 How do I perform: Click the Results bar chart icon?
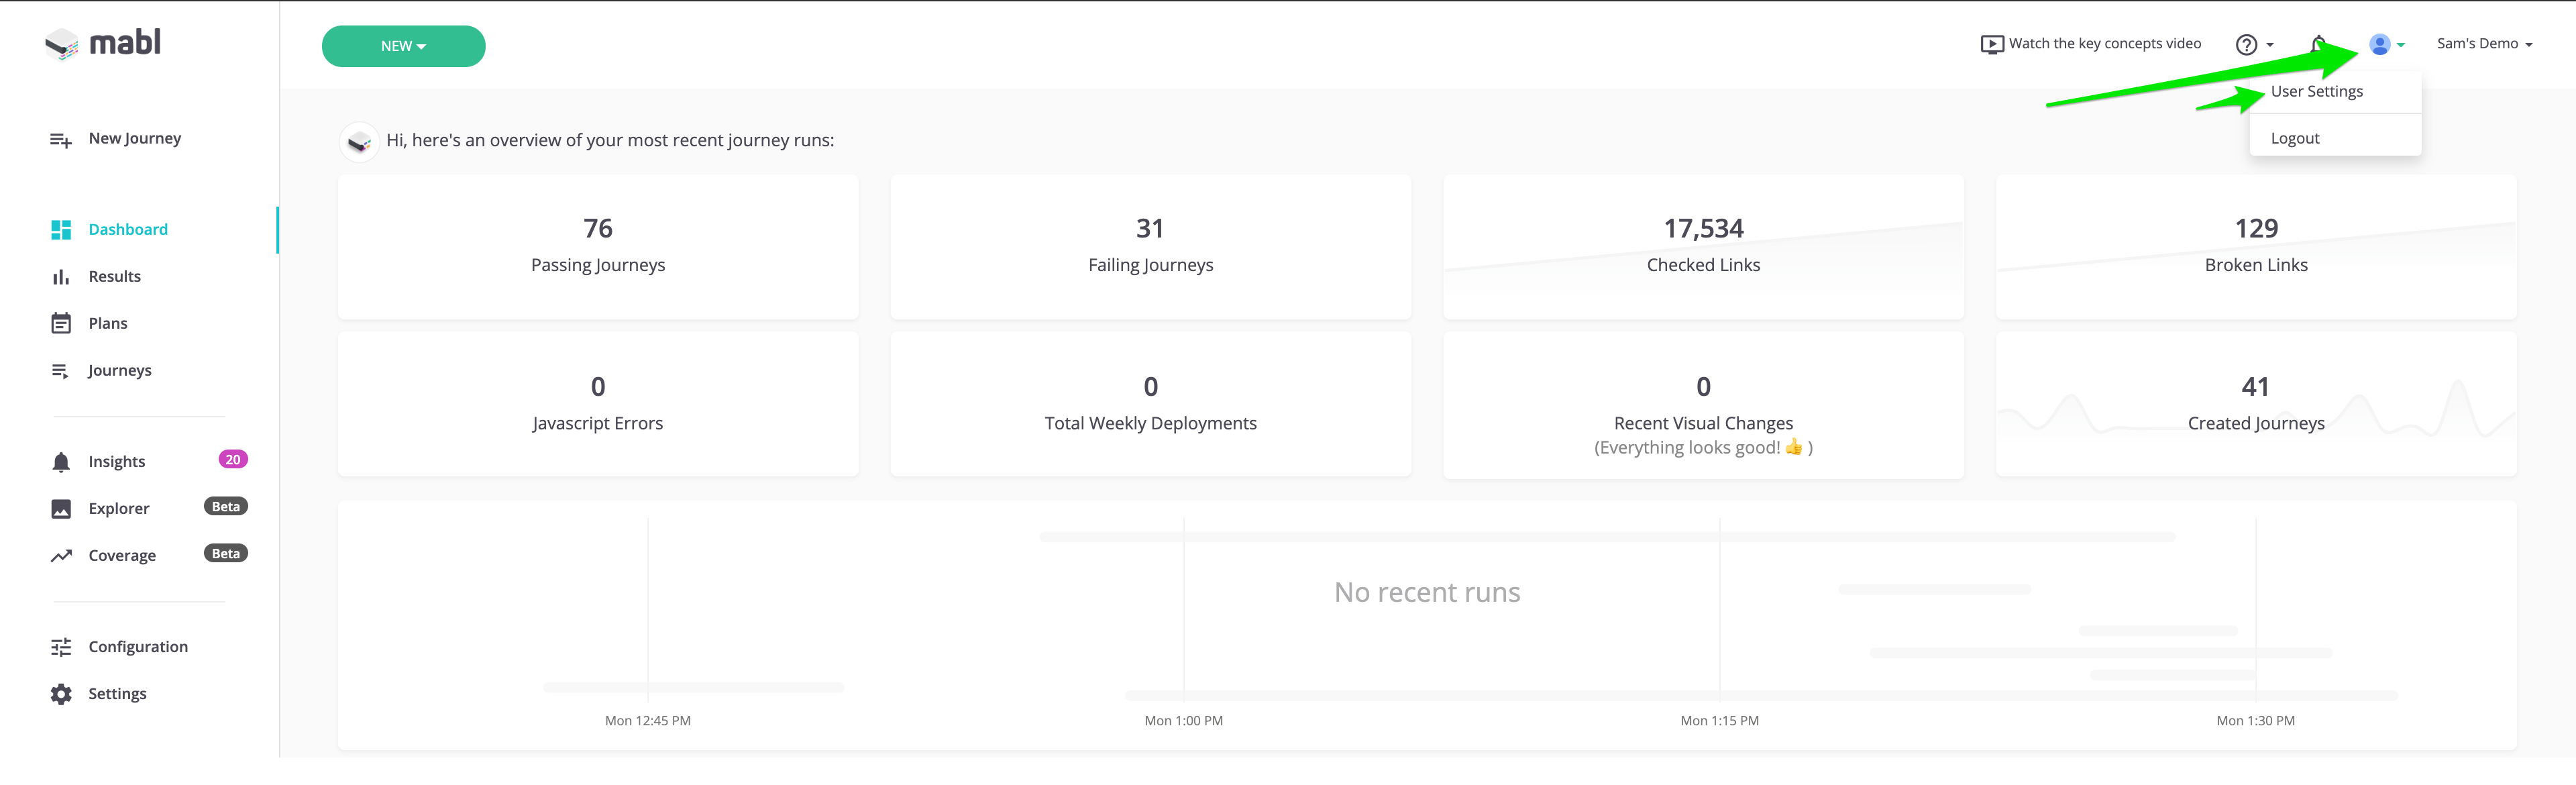(x=61, y=277)
